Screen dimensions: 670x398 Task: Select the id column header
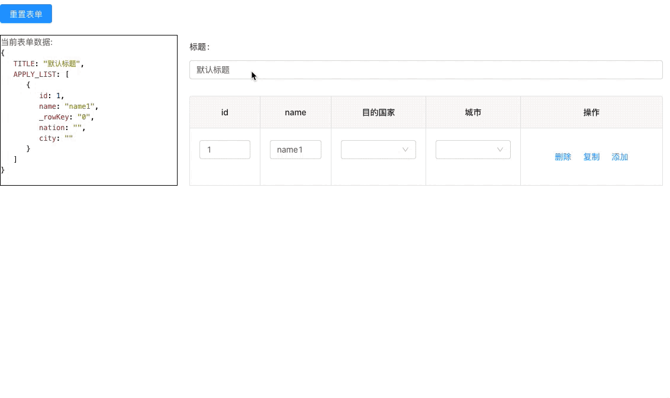pos(225,112)
